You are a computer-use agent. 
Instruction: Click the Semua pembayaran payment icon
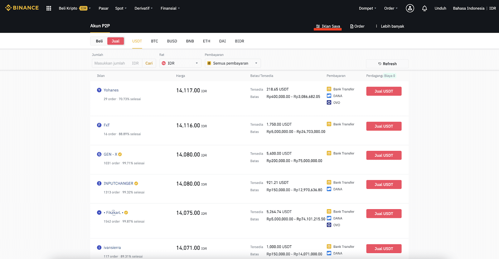pyautogui.click(x=209, y=63)
